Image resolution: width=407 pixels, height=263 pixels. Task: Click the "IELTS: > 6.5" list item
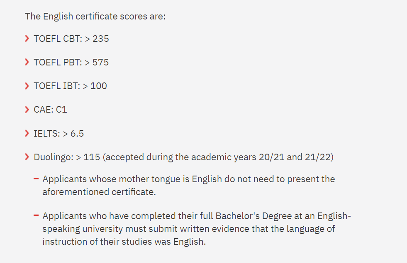click(x=59, y=133)
